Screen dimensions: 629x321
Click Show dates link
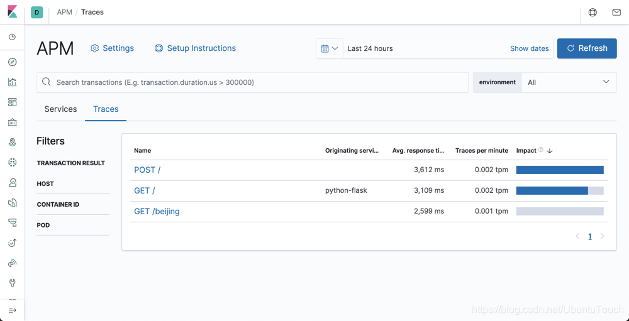[x=529, y=48]
